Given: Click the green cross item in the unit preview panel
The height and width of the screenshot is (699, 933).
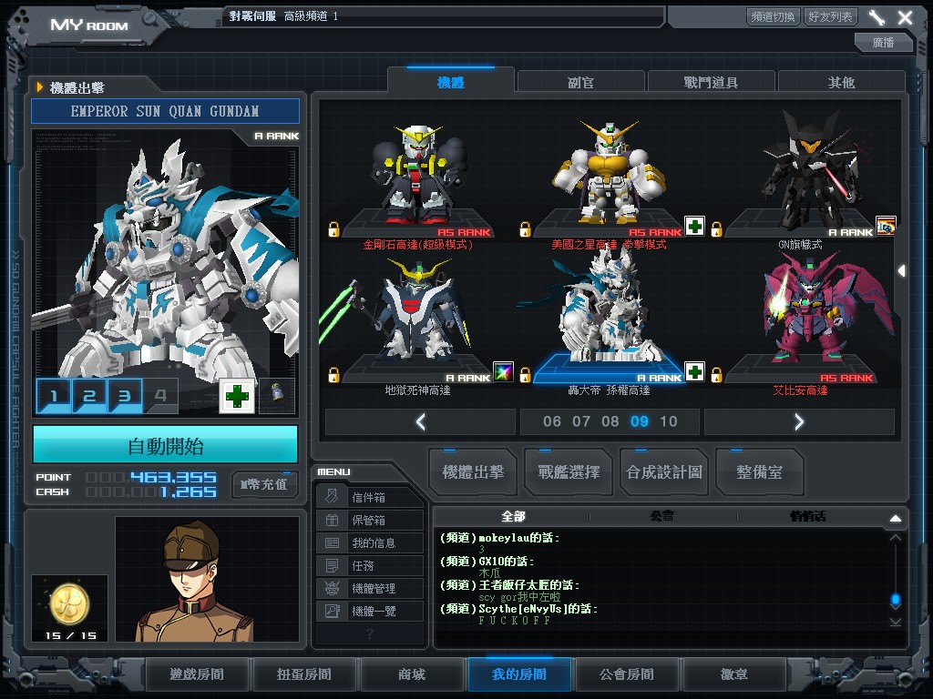Looking at the screenshot, I should pyautogui.click(x=237, y=396).
